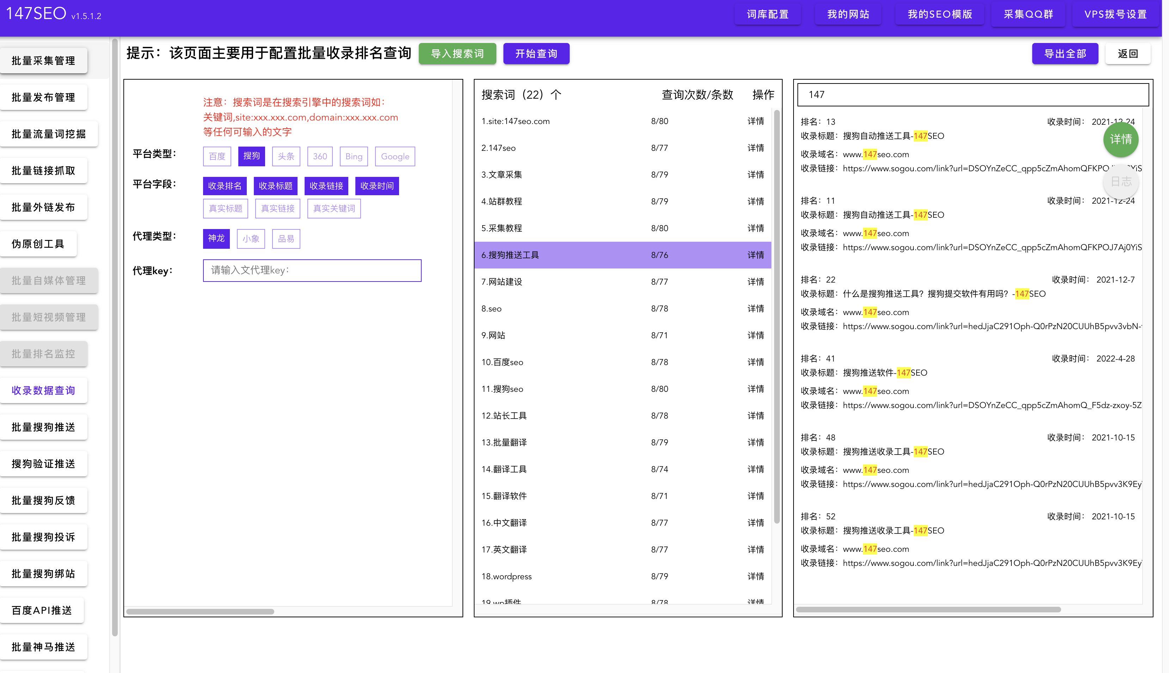Select the 百度 platform type
This screenshot has height=673, width=1169.
[217, 156]
